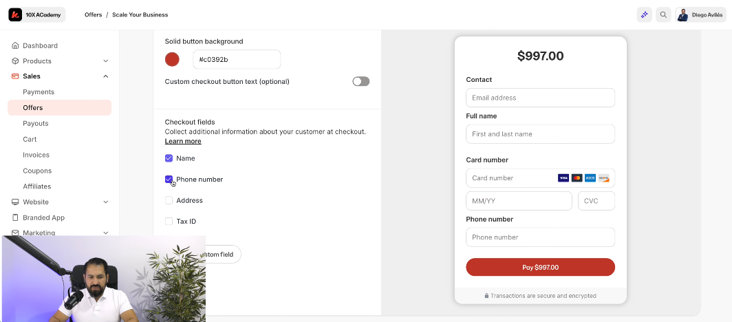
Task: Open Payments in the sidebar
Action: [x=39, y=92]
